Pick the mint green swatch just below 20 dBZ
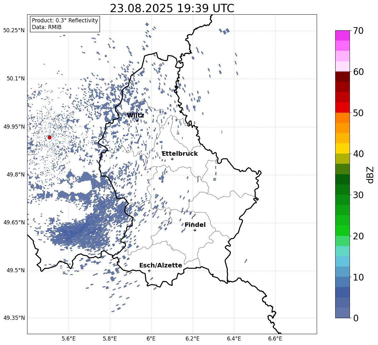Image resolution: width=378 pixels, height=345 pixels. [342, 241]
